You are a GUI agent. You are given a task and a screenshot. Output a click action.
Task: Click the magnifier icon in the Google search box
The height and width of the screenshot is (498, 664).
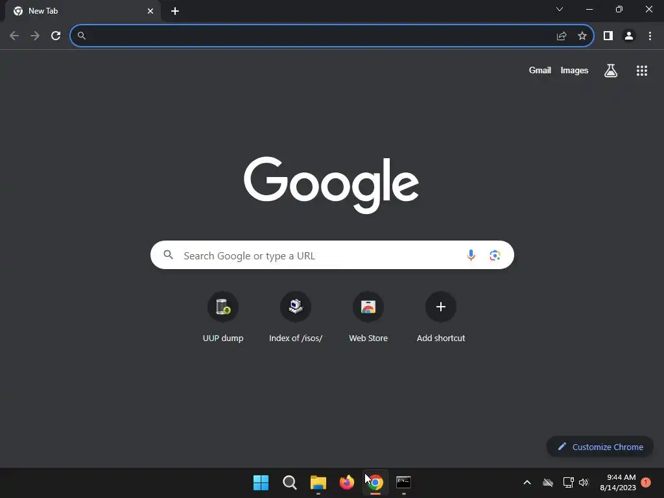pos(169,255)
